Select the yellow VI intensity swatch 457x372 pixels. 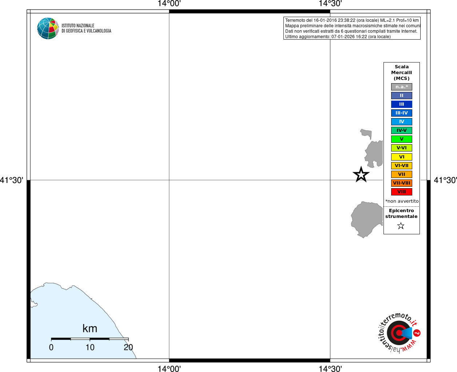click(x=402, y=157)
